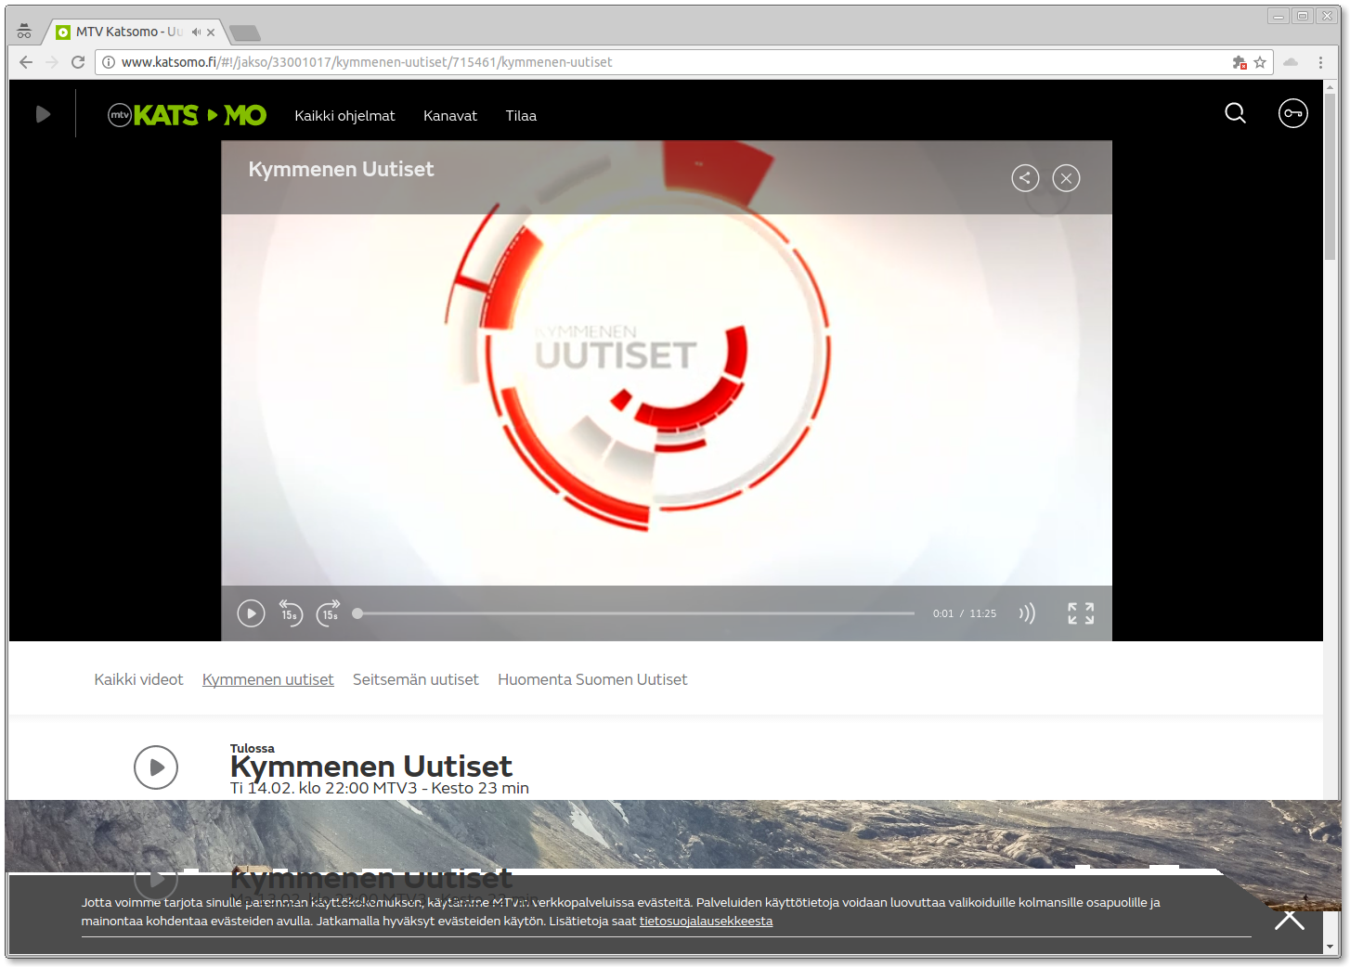The width and height of the screenshot is (1350, 967).
Task: Open the Kanavat menu
Action: point(450,116)
